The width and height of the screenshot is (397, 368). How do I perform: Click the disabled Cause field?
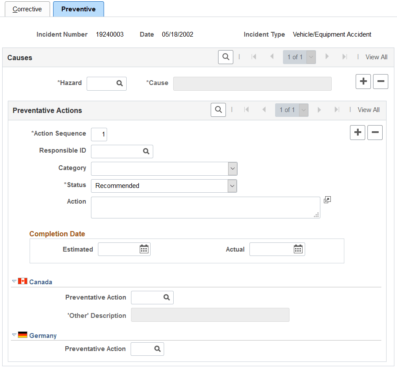(x=252, y=84)
